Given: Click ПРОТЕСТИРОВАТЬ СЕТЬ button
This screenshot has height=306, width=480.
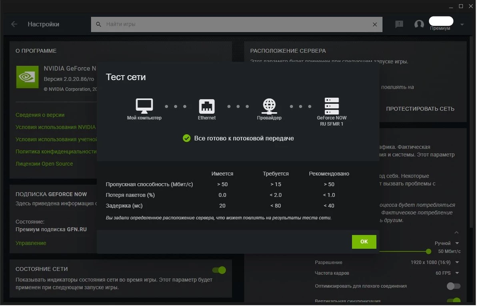Looking at the screenshot, I should pos(420,109).
